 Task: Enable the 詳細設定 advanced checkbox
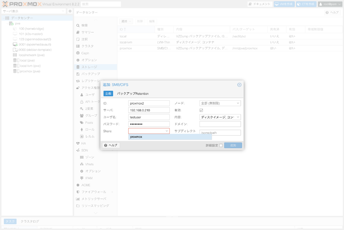click(x=221, y=146)
